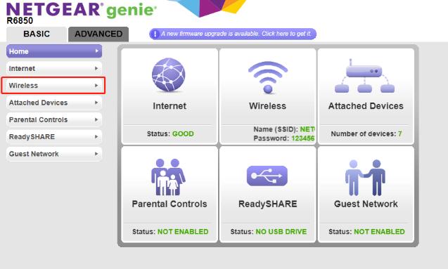Click the firmware alert exclamation icon

pyautogui.click(x=155, y=34)
